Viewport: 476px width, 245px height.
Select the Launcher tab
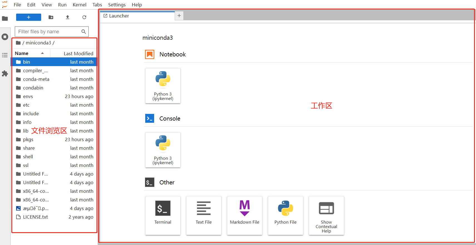tap(137, 16)
